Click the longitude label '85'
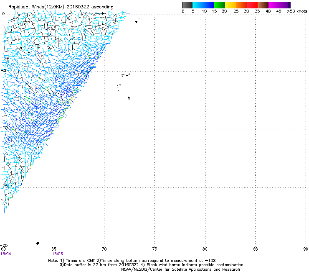 [x=255, y=249]
